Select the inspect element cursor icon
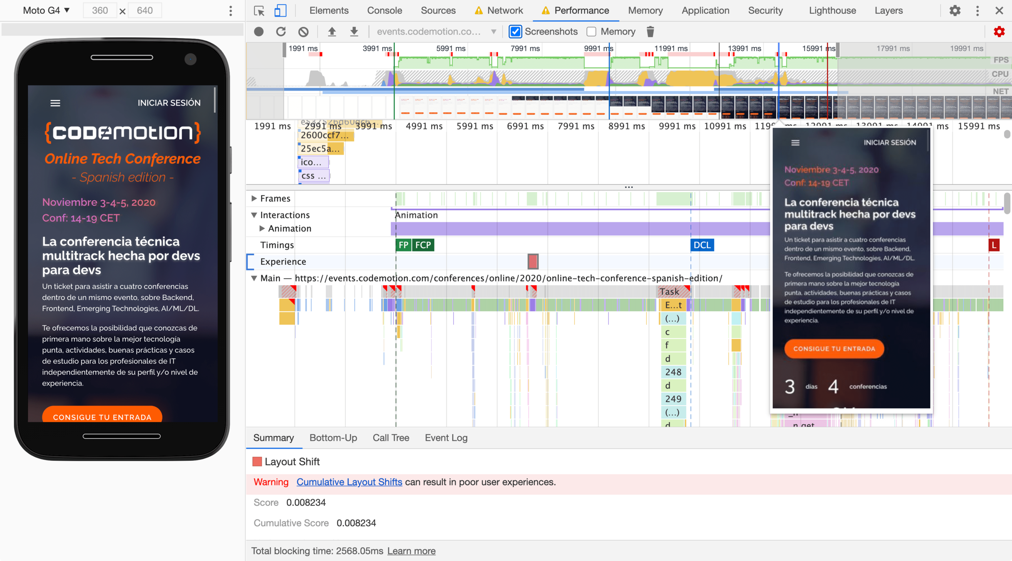The height and width of the screenshot is (561, 1012). click(259, 10)
